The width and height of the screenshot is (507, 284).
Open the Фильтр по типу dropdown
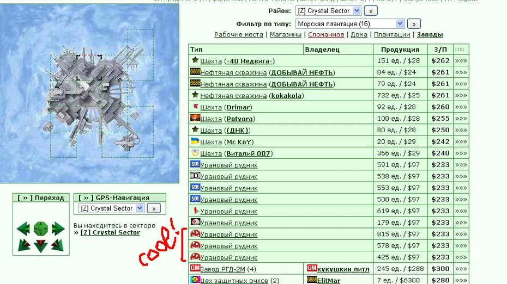[x=349, y=23]
